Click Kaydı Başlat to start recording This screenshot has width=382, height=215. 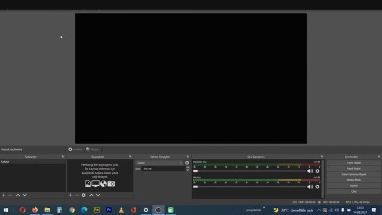tap(354, 168)
